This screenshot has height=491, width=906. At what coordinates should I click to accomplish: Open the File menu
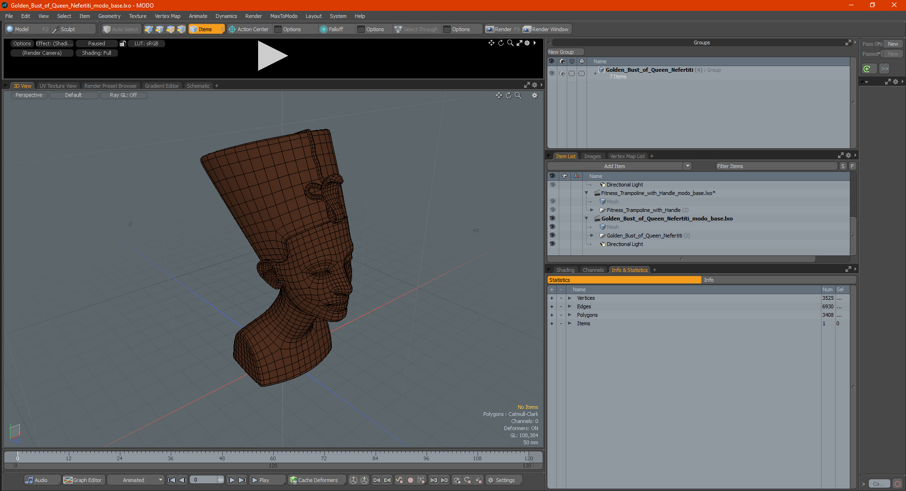(9, 16)
